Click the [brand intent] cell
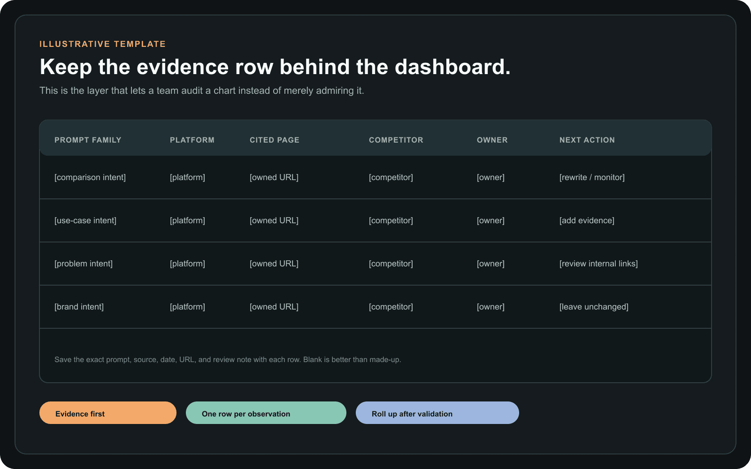This screenshot has height=469, width=751. coord(79,307)
